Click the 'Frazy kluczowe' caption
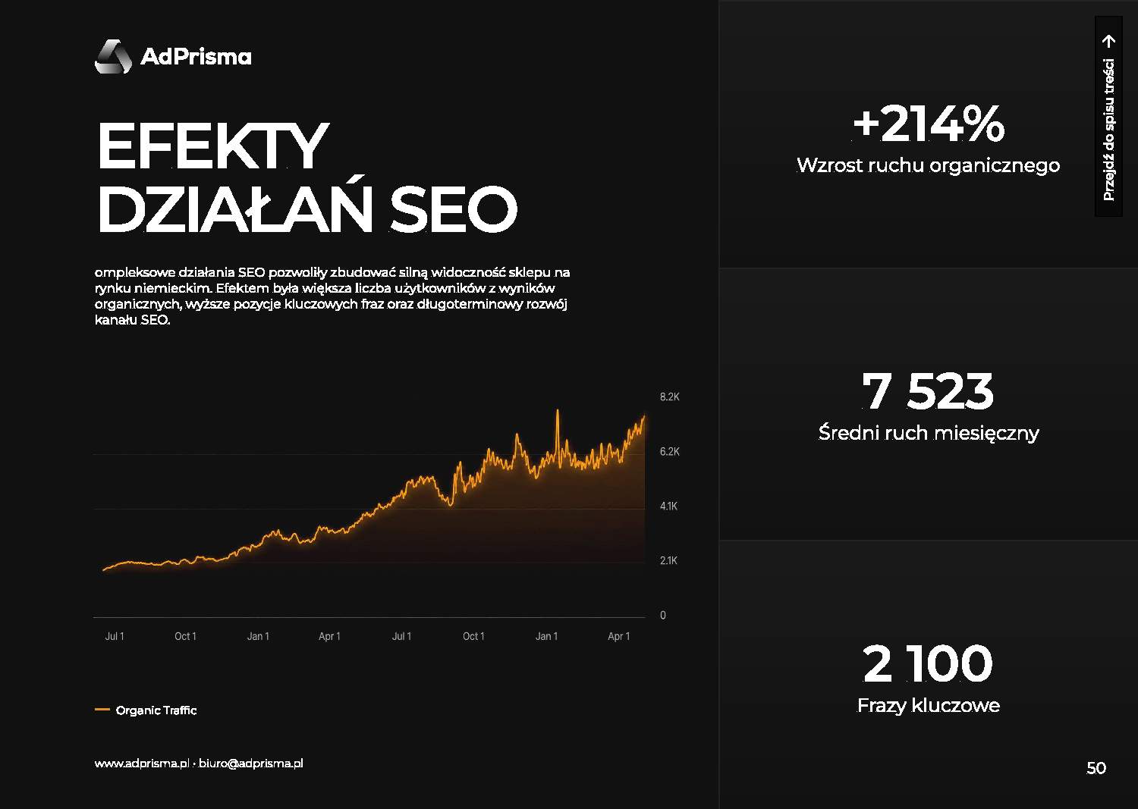 (x=928, y=705)
